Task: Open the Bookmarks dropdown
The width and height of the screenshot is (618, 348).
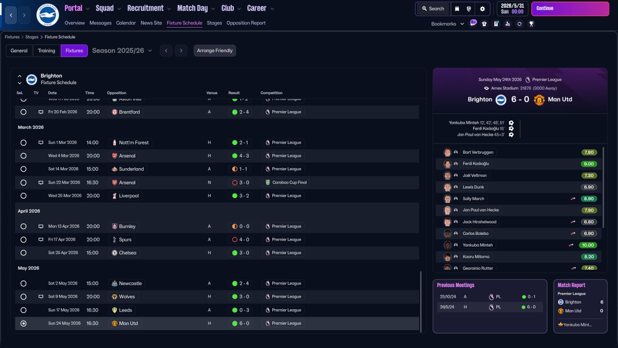Action: pos(448,24)
